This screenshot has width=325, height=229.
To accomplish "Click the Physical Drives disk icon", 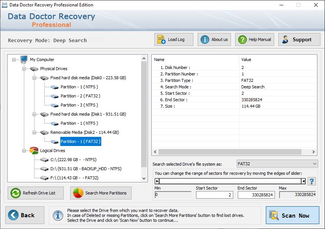I will 34,69.
